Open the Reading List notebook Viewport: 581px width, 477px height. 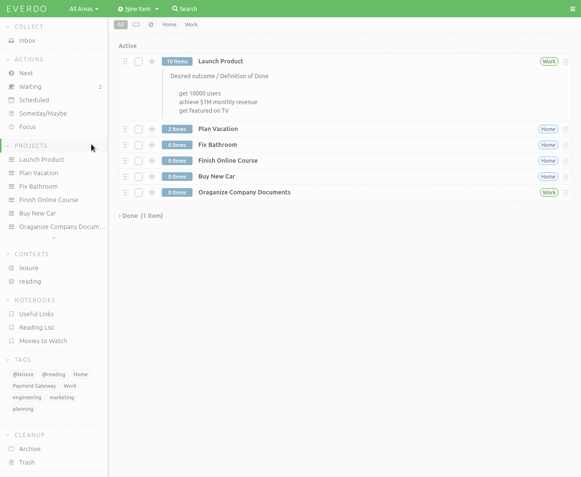36,327
